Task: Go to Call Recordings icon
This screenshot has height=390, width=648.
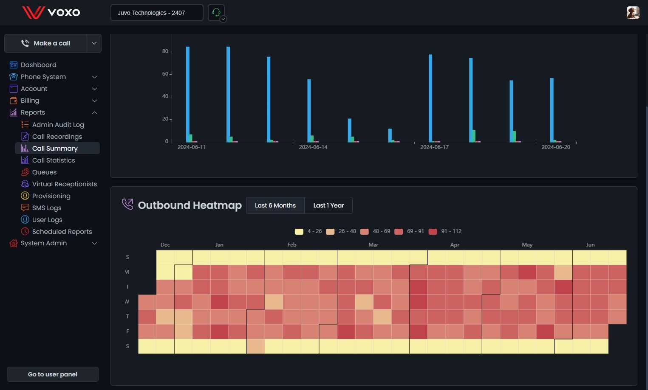Action: click(25, 137)
